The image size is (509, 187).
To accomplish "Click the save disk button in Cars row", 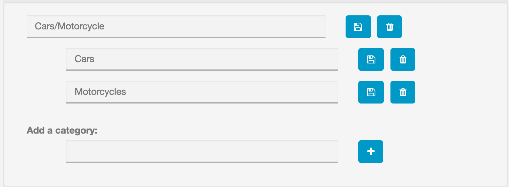I will click(x=371, y=59).
